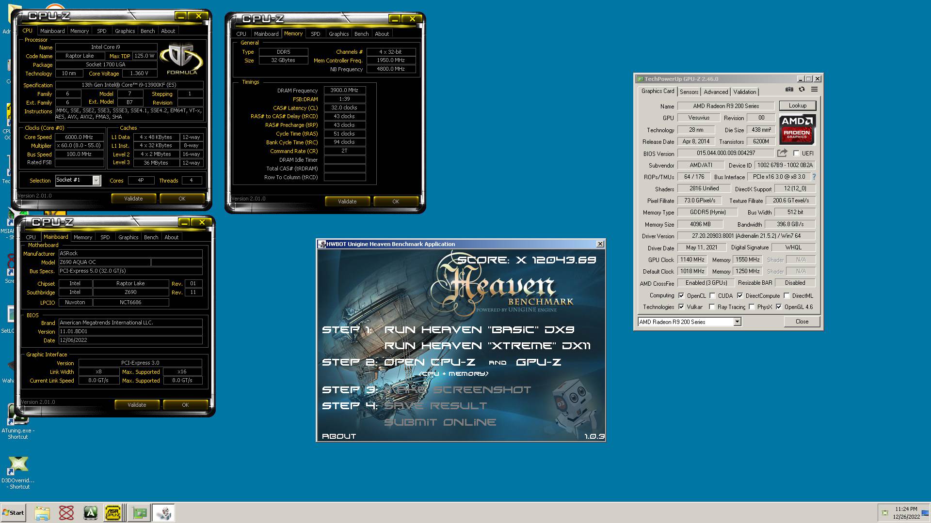Run Heaven "Xtreme" DX11 benchmark
This screenshot has height=523, width=931.
tap(487, 346)
